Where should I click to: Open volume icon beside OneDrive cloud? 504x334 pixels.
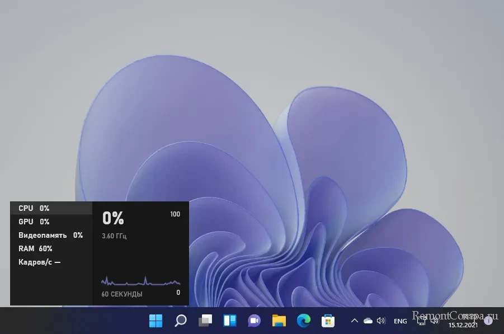point(381,321)
